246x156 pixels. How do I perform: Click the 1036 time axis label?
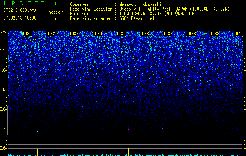click(x=144, y=34)
